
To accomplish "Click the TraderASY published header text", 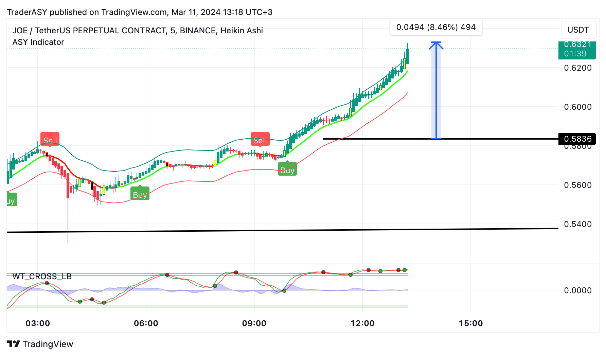I will [140, 12].
